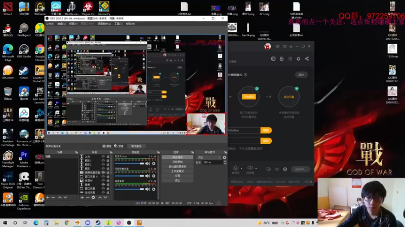Open Steam desktop shortcut
The image size is (405, 227).
click(x=24, y=72)
